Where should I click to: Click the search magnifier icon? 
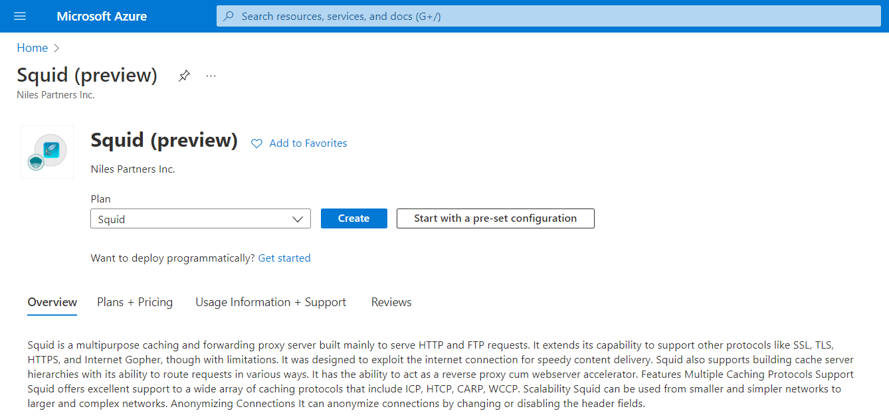pos(227,15)
